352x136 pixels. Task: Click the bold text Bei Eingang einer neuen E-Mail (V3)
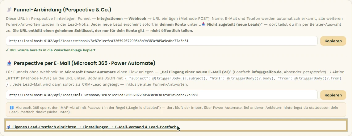coord(196,72)
